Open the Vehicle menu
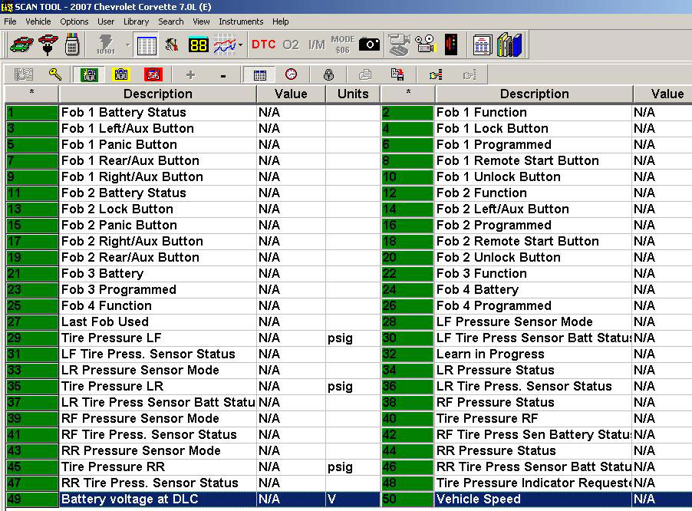This screenshot has height=511, width=692. pos(38,21)
